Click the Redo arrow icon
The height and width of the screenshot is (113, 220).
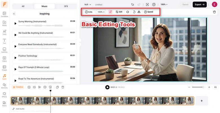[x=139, y=4]
